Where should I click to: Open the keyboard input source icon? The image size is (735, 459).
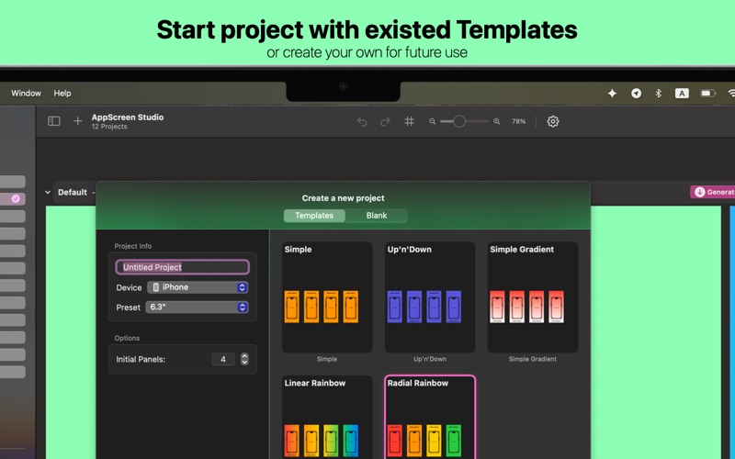click(682, 94)
